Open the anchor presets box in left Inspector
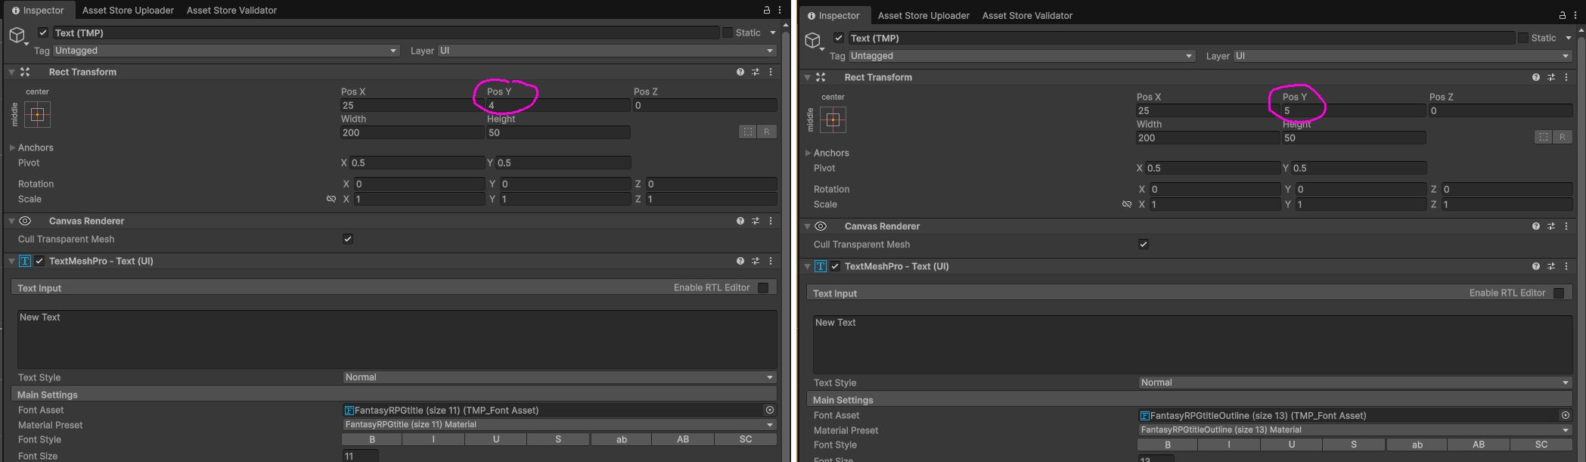The width and height of the screenshot is (1586, 462). pos(37,114)
